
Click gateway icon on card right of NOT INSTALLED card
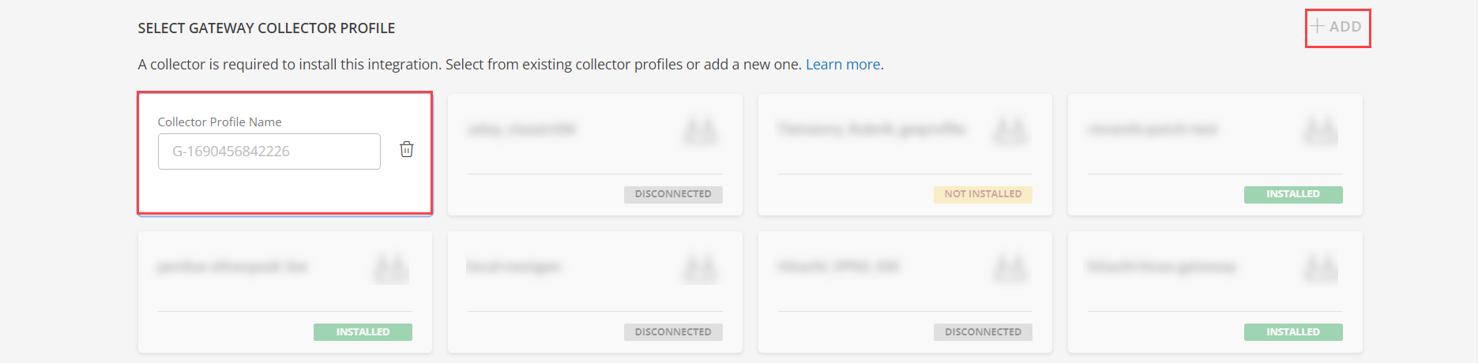tap(1320, 131)
